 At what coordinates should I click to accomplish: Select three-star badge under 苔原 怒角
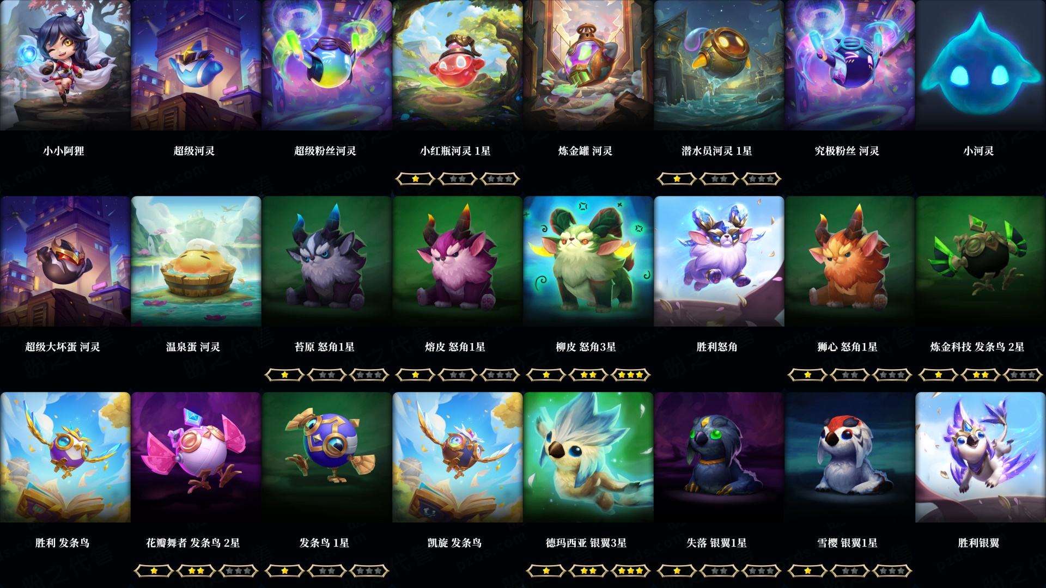point(370,375)
